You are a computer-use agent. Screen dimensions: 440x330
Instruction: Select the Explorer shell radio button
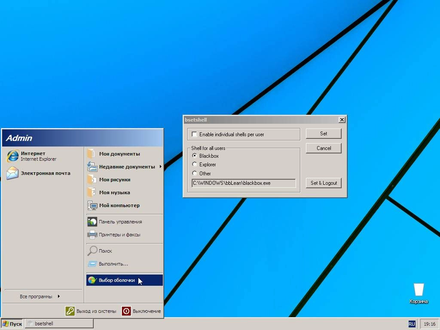pos(195,164)
